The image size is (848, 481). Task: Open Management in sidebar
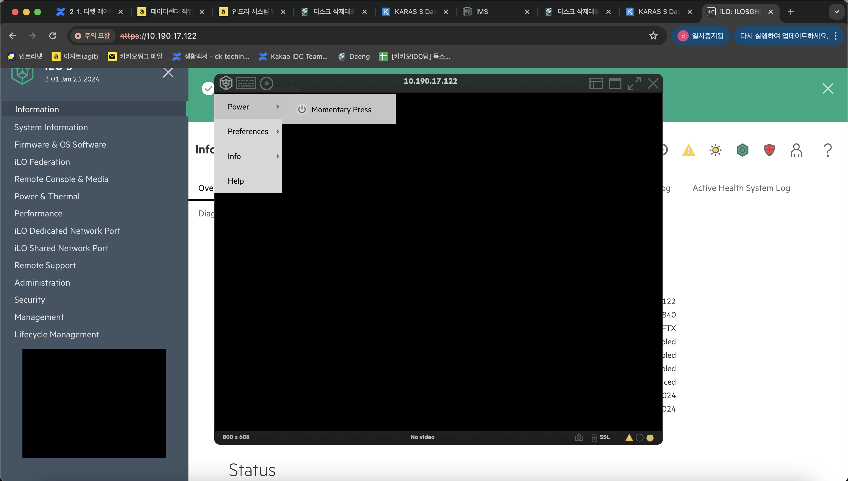click(39, 317)
